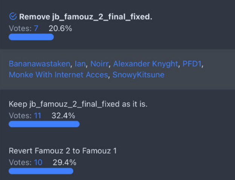235x180 pixels.
Task: Click the checkmark icon beside the Remove option
Action: [x=13, y=16]
